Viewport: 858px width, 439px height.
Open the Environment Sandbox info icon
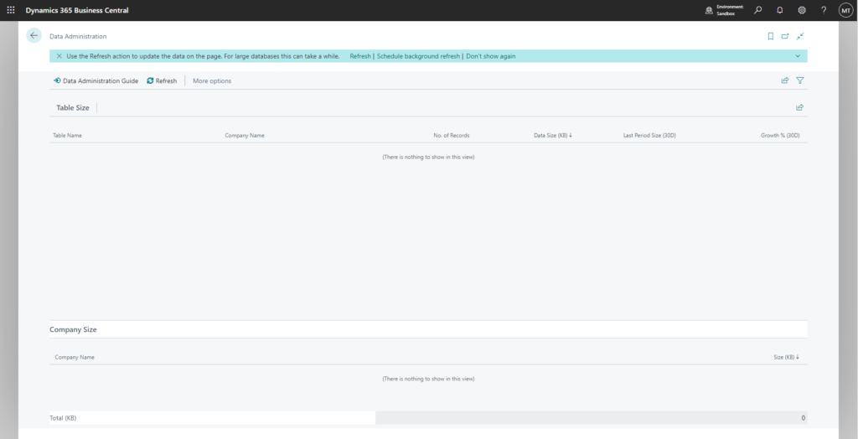tap(709, 10)
